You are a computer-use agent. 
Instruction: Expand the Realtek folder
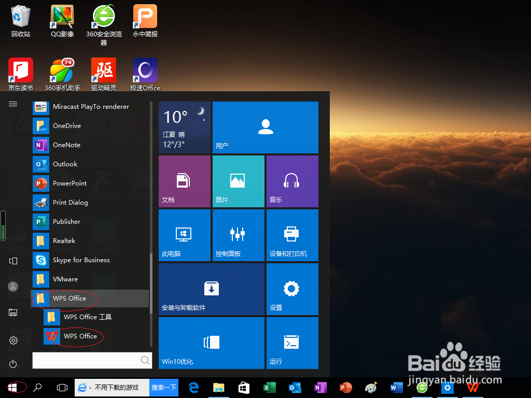point(91,240)
